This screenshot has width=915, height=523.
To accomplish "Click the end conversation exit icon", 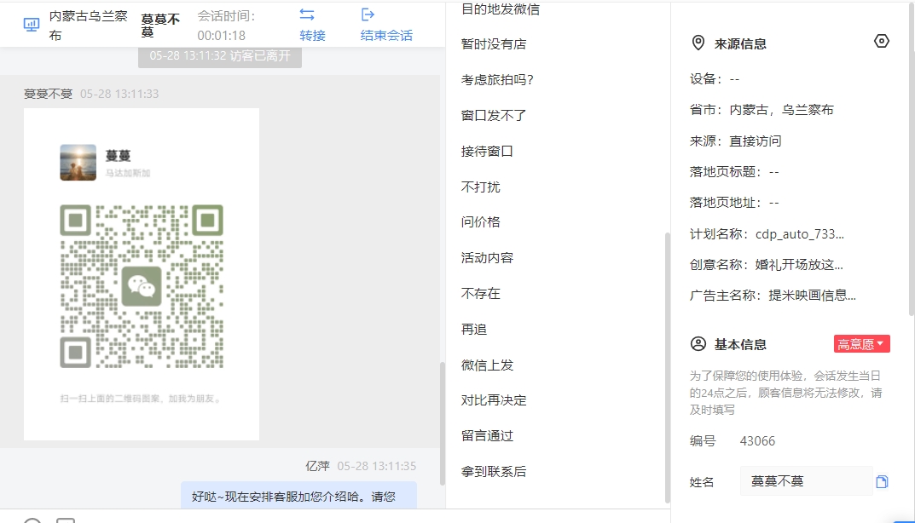I will (x=368, y=14).
